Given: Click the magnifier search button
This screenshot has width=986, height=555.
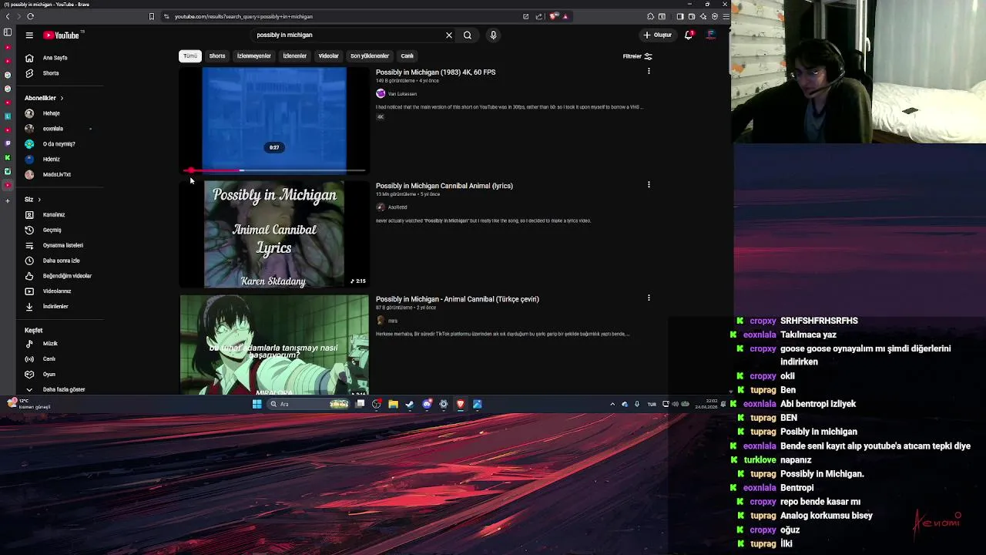Looking at the screenshot, I should pyautogui.click(x=468, y=35).
